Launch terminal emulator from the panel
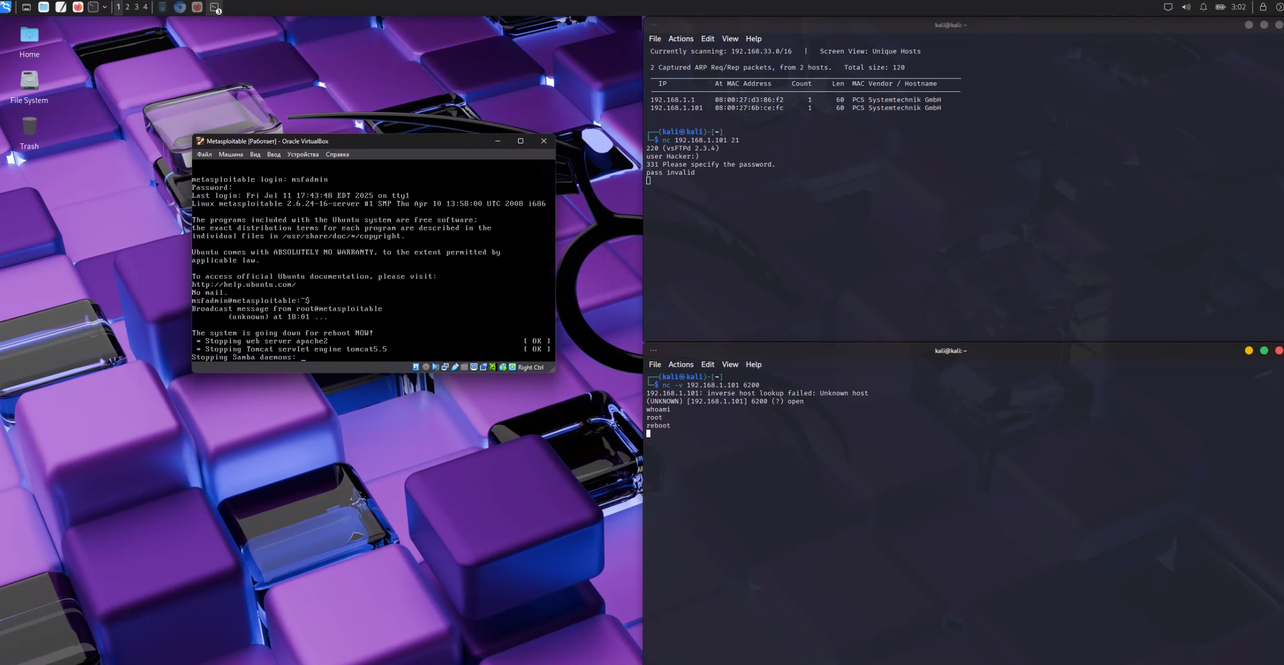The width and height of the screenshot is (1284, 665). [93, 7]
